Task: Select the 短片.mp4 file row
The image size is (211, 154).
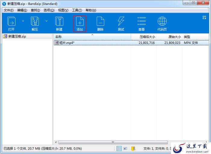Action: coord(131,43)
